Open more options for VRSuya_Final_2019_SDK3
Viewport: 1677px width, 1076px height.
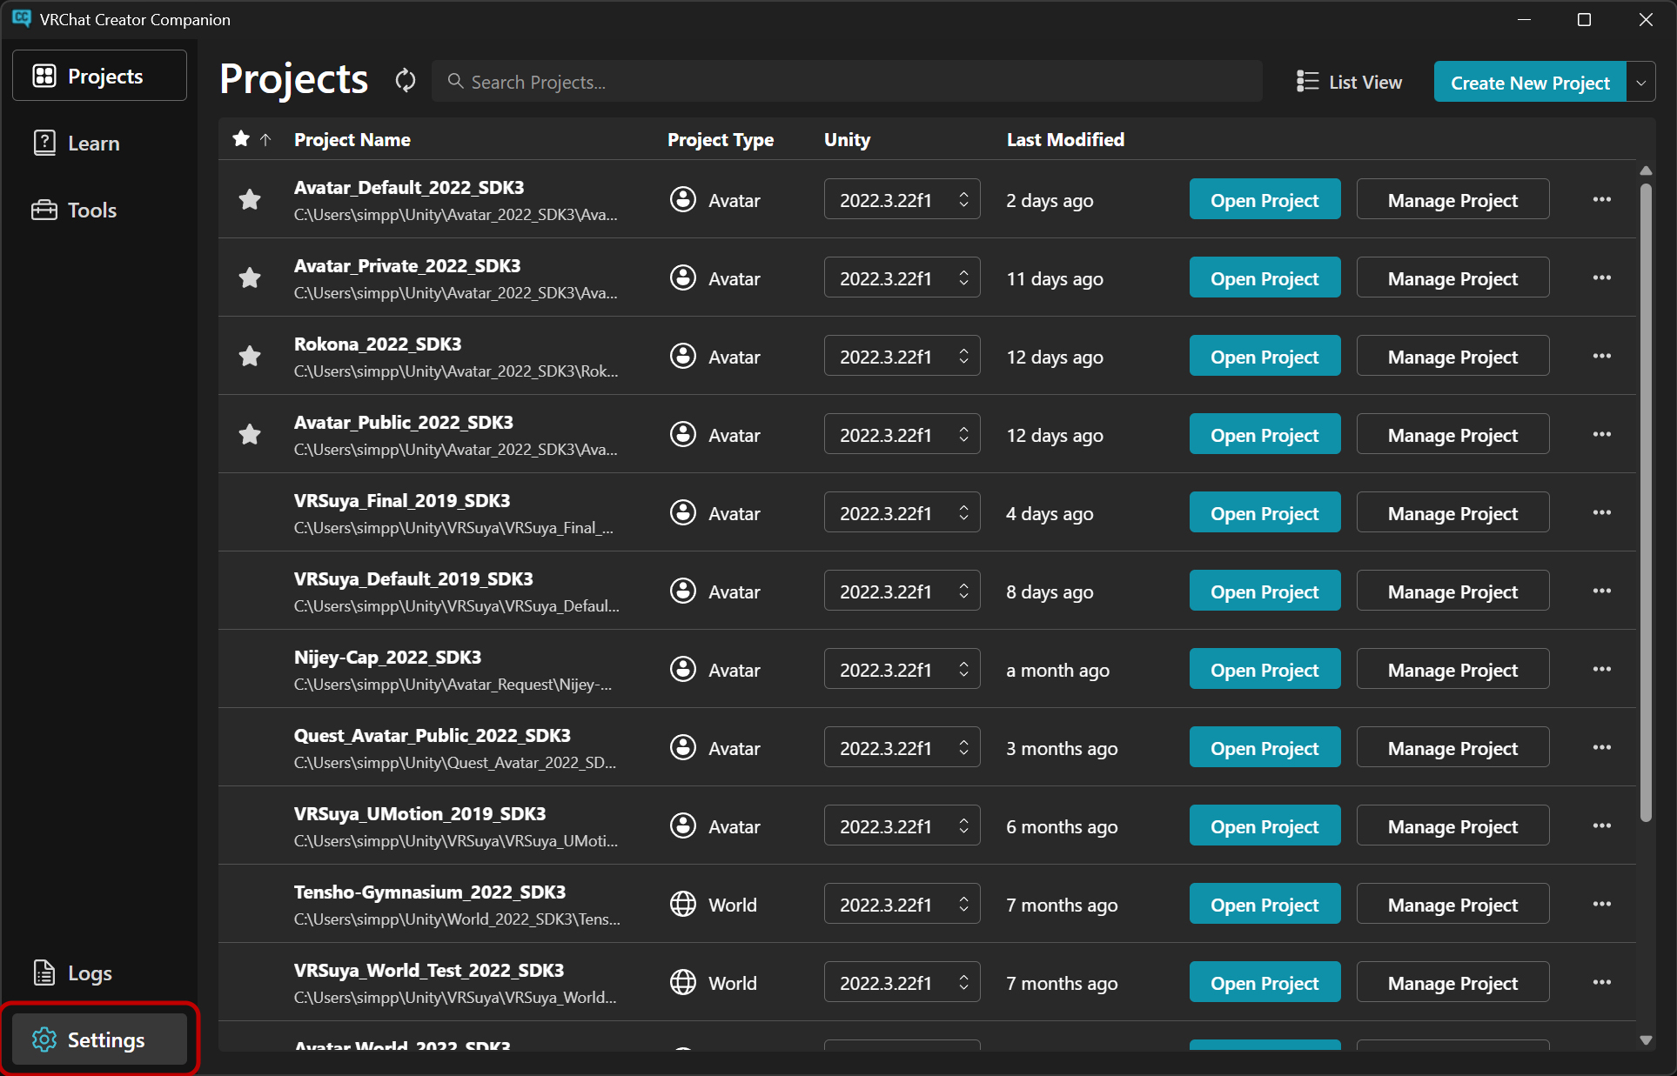coord(1602,513)
